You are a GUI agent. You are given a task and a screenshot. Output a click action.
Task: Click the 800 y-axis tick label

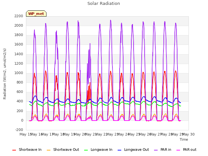point(20,82)
